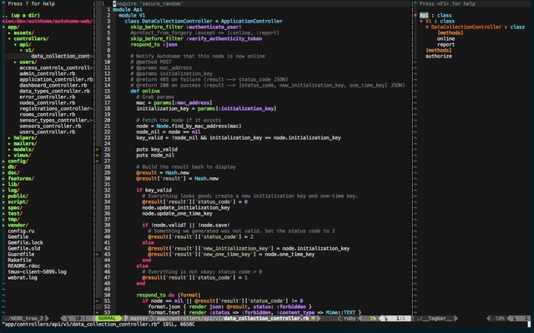Open users_controller.rb file
This screenshot has height=333, width=534.
48,132
